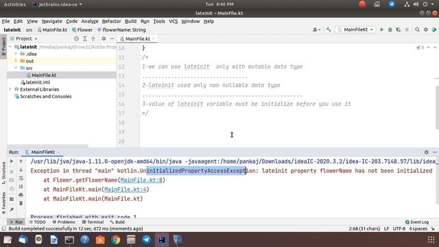
Task: Open Terminal tool window button
Action: 93,222
